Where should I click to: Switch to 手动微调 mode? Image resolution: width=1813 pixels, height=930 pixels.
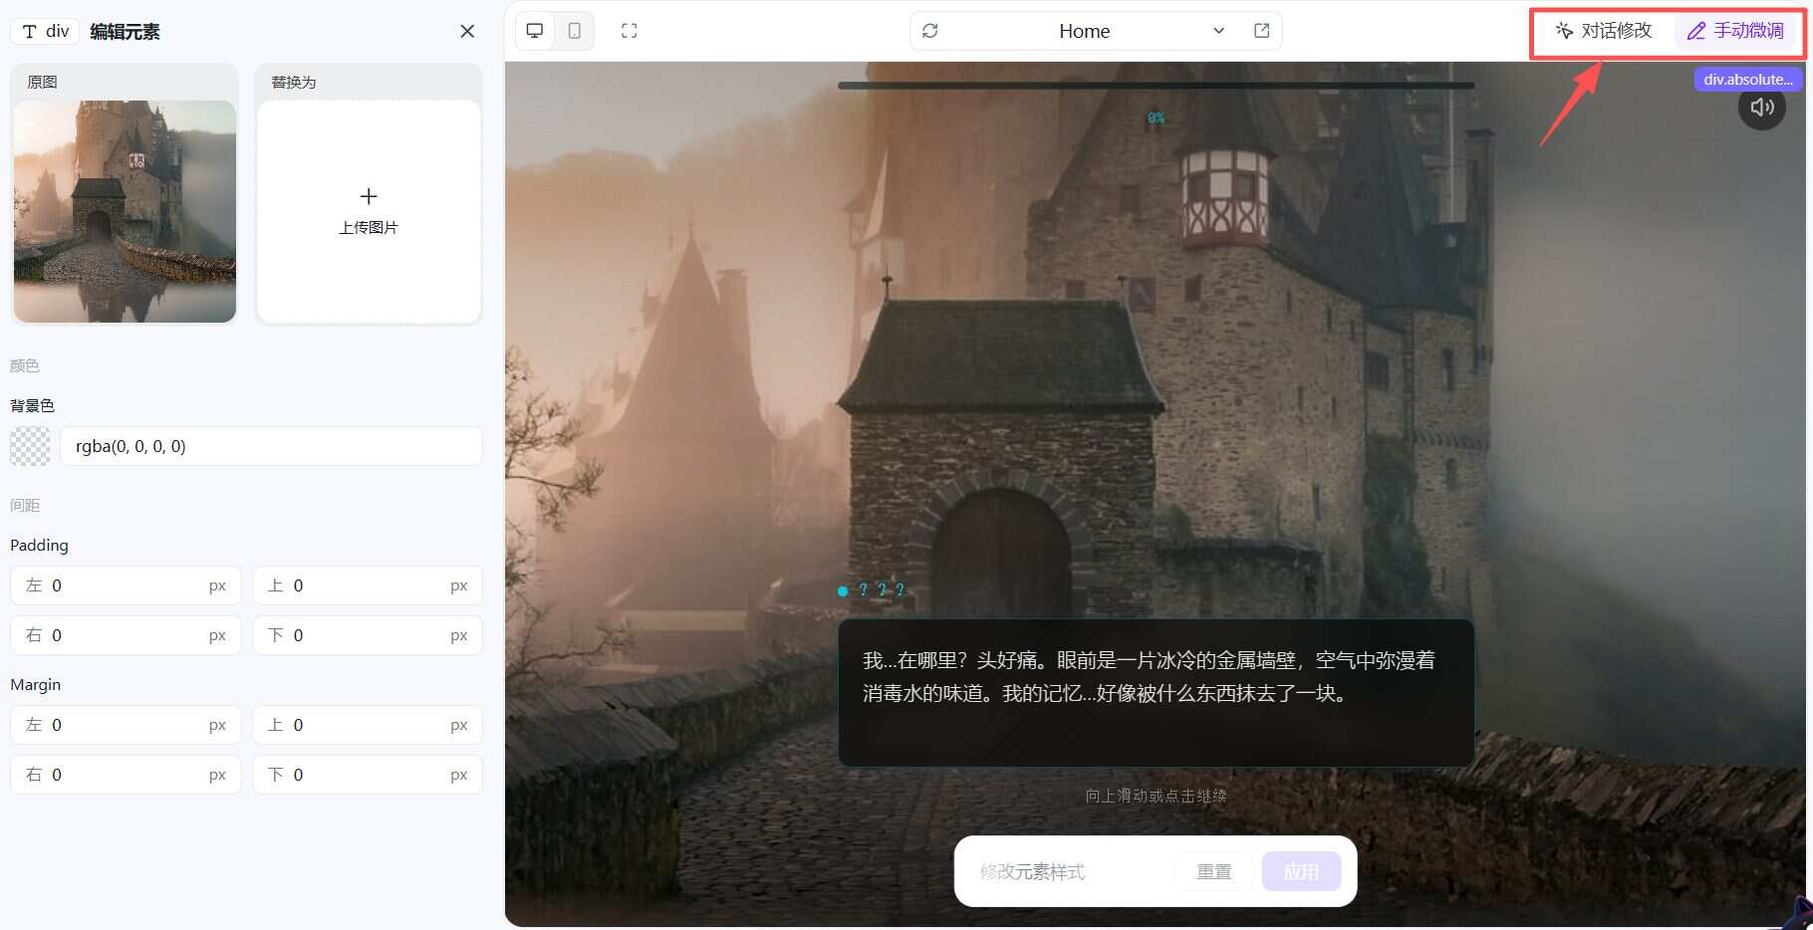coord(1735,31)
